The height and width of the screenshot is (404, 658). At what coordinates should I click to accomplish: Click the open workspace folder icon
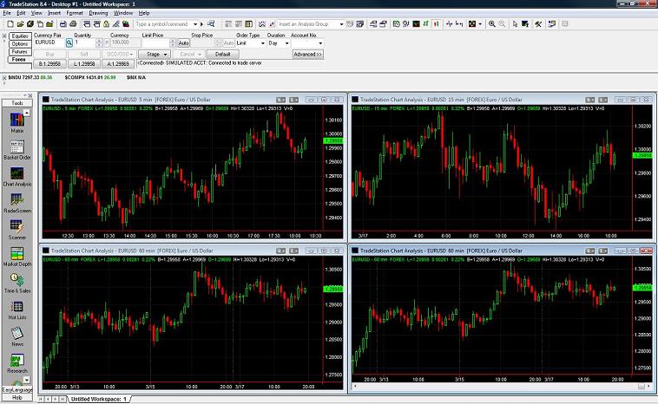(x=20, y=24)
